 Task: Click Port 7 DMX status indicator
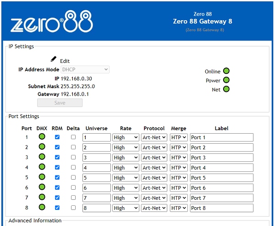point(42,197)
